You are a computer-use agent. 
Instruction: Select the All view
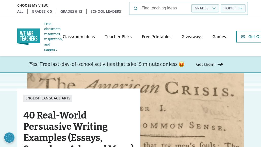20,11
